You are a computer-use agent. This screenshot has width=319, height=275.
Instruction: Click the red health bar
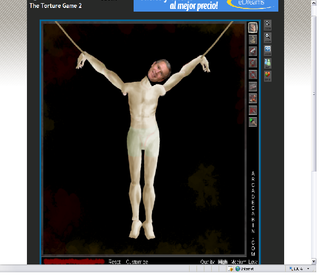point(73,261)
